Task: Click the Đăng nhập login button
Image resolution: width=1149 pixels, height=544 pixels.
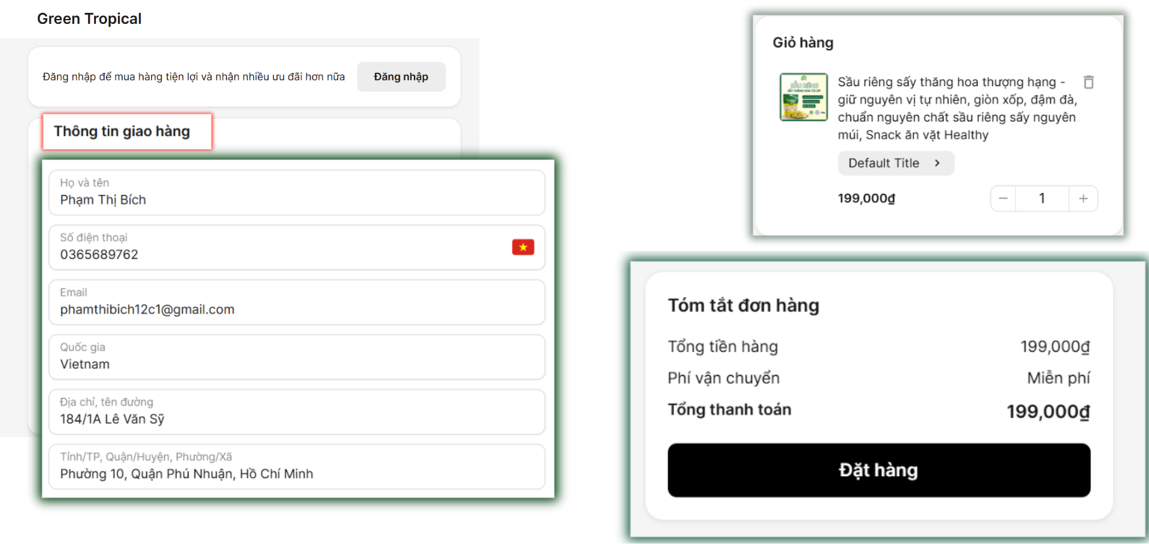Action: 401,77
